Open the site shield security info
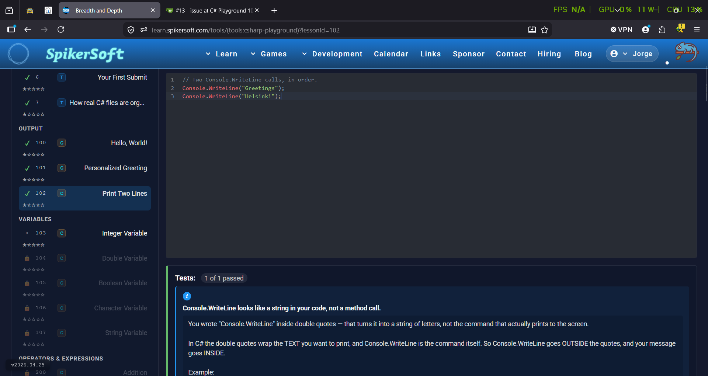Screen dimensions: 708x376 click(x=131, y=30)
